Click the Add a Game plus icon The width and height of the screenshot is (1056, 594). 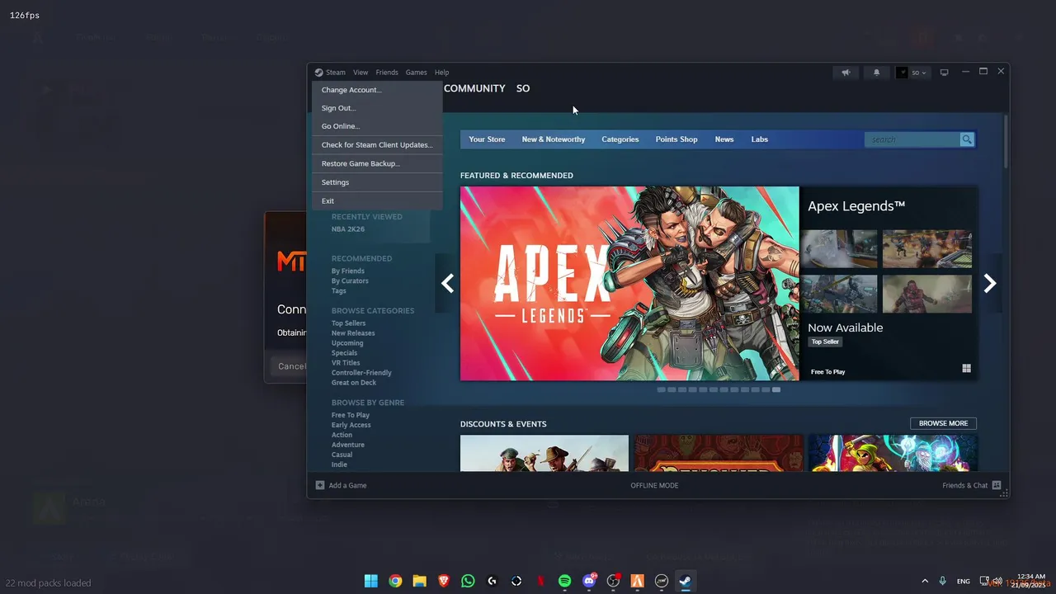coord(320,485)
